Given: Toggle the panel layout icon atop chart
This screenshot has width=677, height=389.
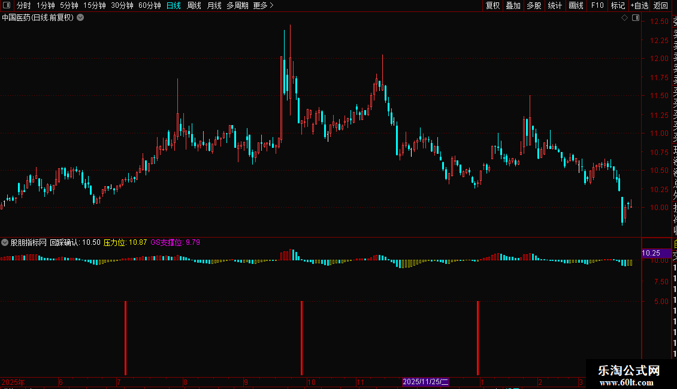Looking at the screenshot, I should coord(636,18).
